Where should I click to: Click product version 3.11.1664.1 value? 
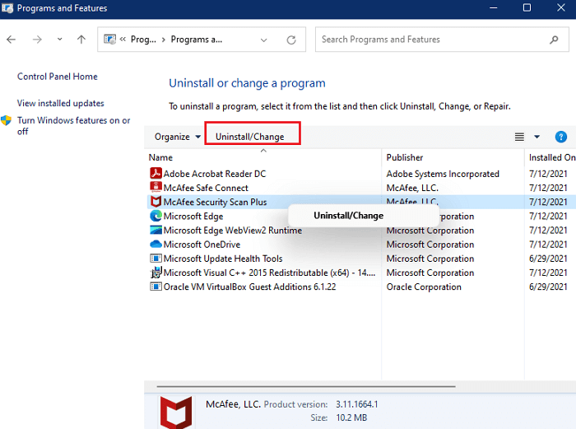click(356, 404)
